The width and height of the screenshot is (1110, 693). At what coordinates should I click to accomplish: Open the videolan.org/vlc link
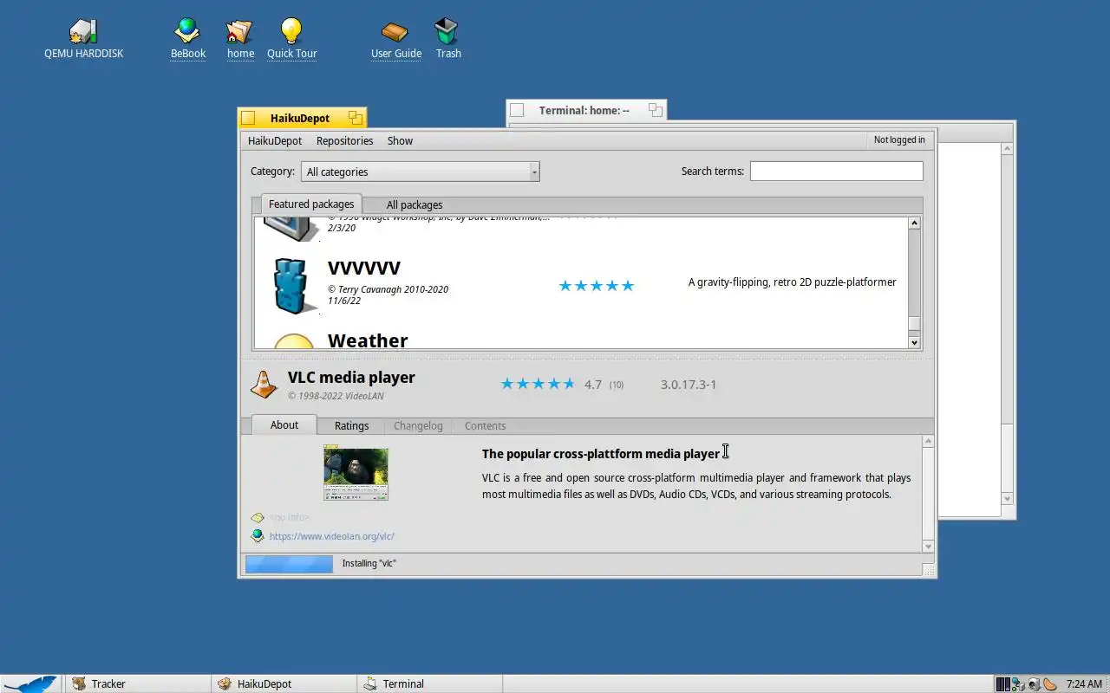coord(331,536)
